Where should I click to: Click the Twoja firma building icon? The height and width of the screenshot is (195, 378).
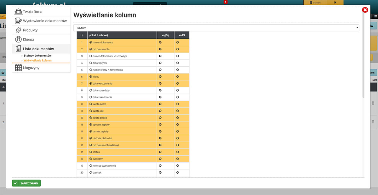coord(18,12)
